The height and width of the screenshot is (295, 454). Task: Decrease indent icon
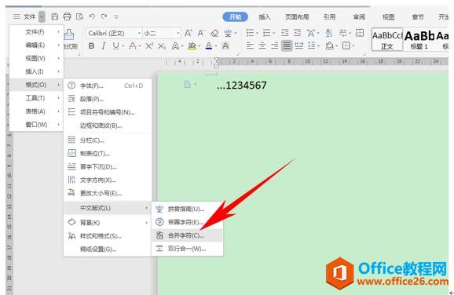tap(285, 33)
